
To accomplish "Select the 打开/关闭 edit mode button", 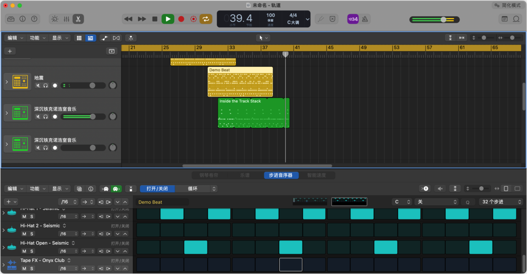I will click(x=157, y=189).
